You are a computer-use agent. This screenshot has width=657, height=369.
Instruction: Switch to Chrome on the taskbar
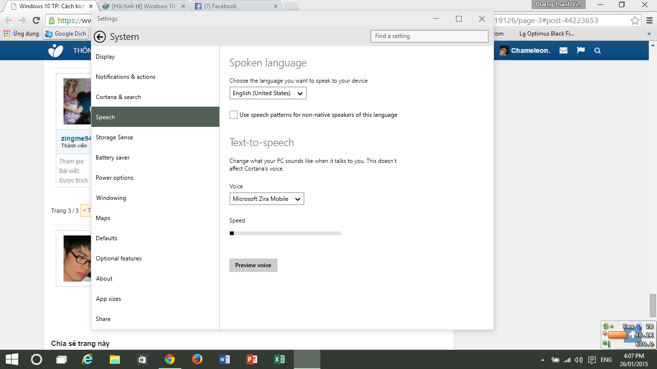coord(169,359)
